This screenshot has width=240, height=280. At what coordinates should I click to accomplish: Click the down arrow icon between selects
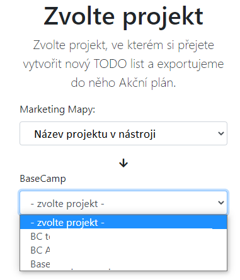[x=123, y=163]
